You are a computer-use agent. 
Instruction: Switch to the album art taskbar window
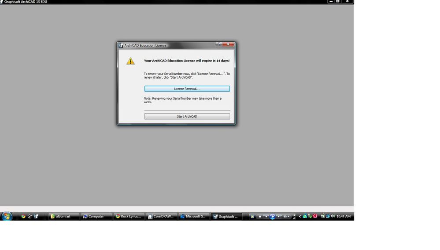click(x=64, y=217)
